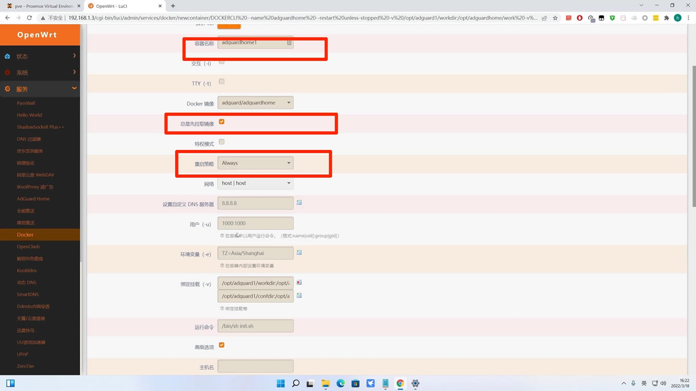Image resolution: width=696 pixels, height=391 pixels.
Task: Click the browser address bar URL
Action: [x=302, y=18]
